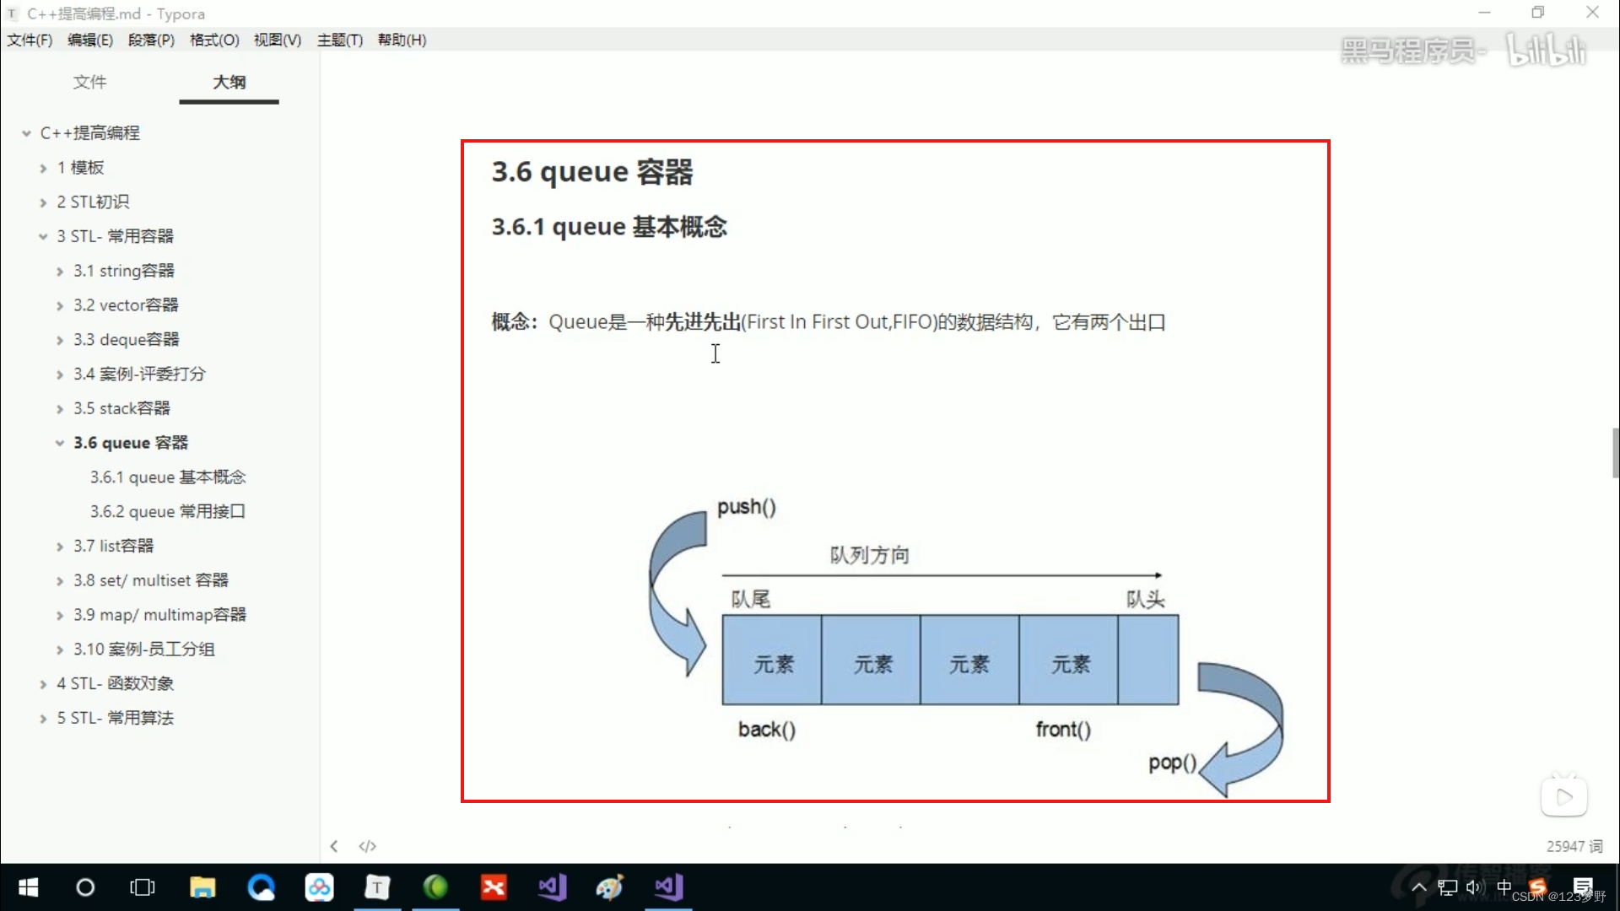The width and height of the screenshot is (1620, 911).
Task: Open the 主题(T) menu
Action: click(x=339, y=40)
